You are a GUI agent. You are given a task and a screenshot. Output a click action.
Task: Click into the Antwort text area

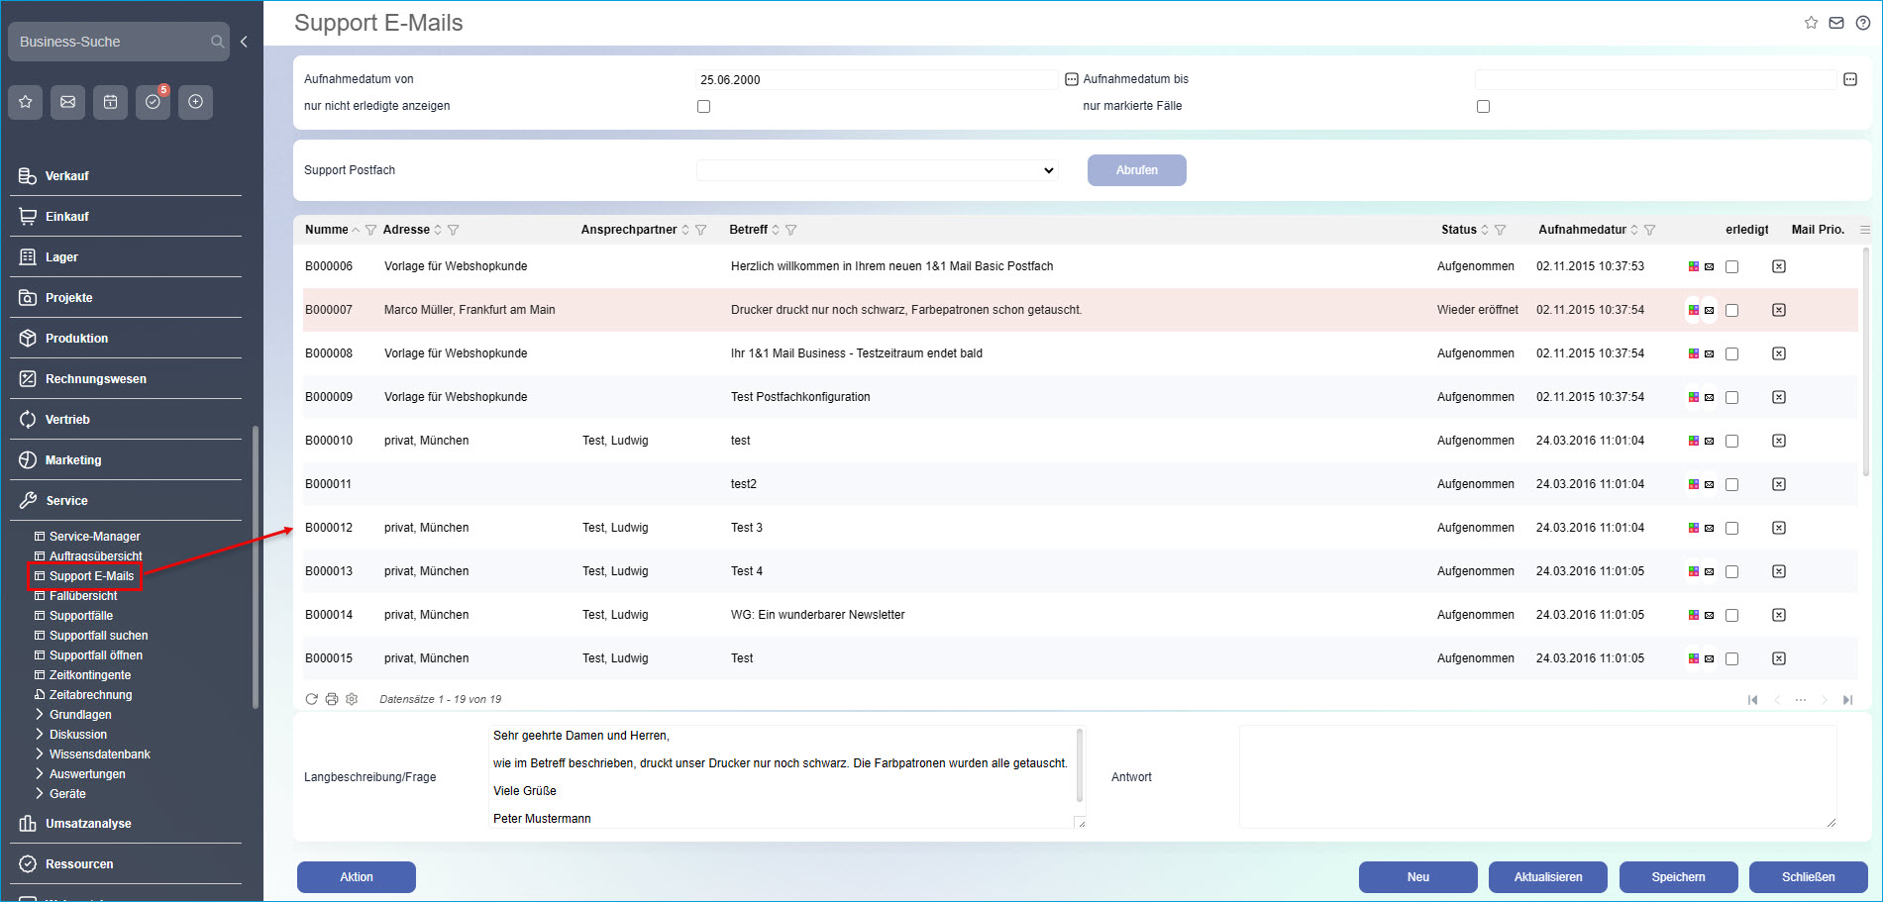pos(1535,777)
